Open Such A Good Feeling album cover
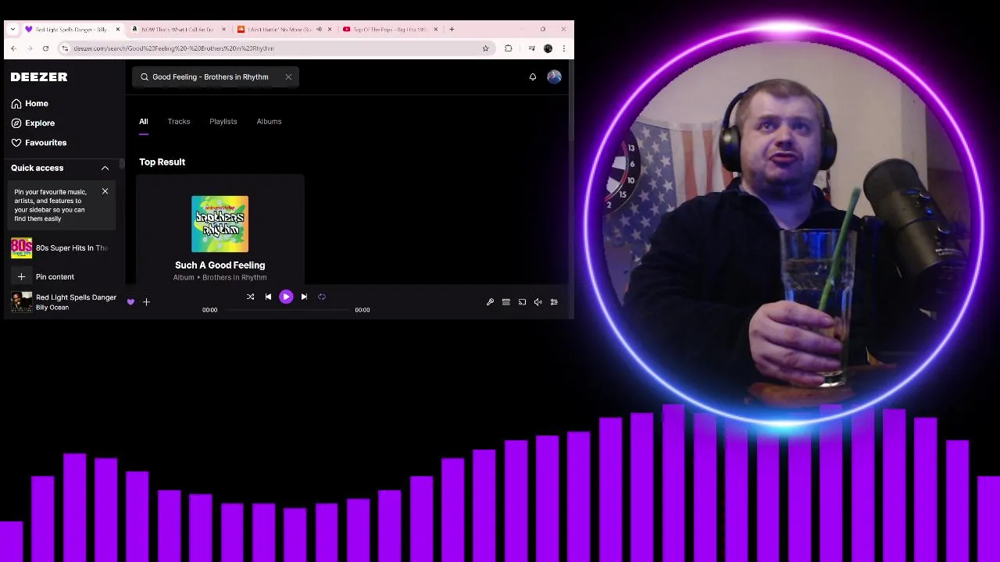1000x562 pixels. (x=220, y=224)
